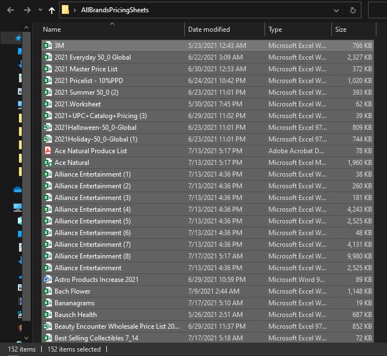Select file Alliance Entertainment (5)
387x356 pixels.
pos(208,221)
